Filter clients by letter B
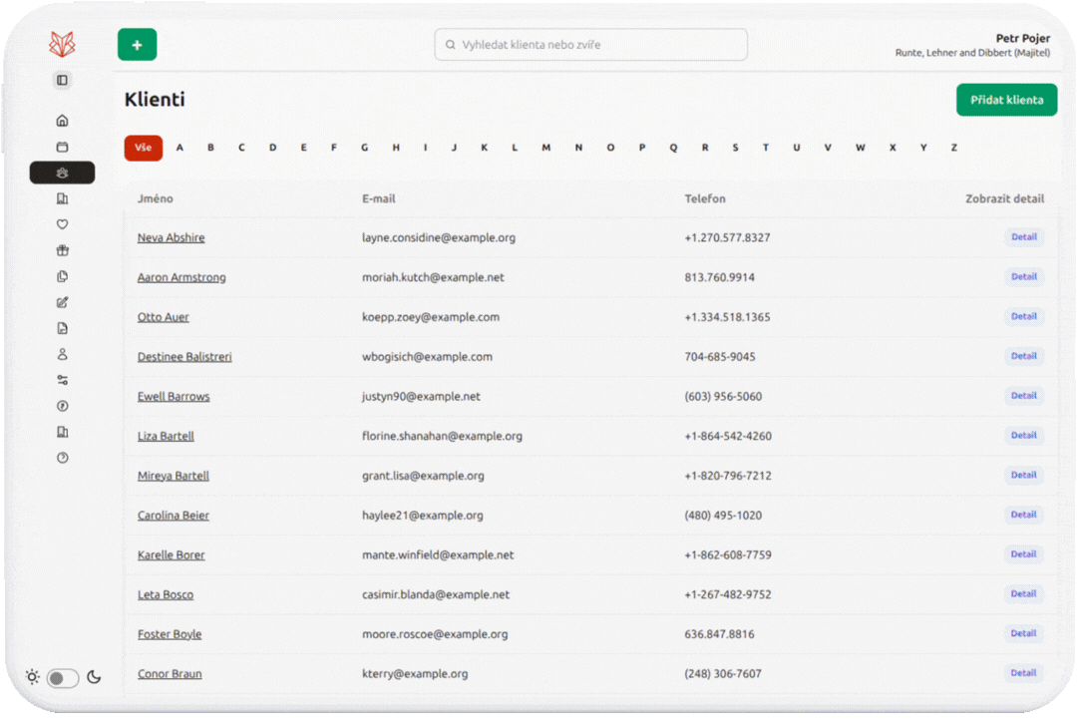Viewport: 1077px width, 728px height. [x=210, y=148]
